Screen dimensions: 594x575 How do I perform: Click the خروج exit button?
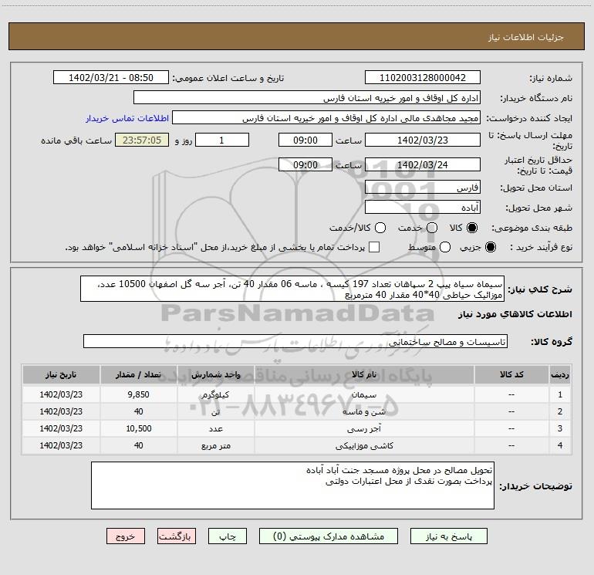tap(126, 536)
